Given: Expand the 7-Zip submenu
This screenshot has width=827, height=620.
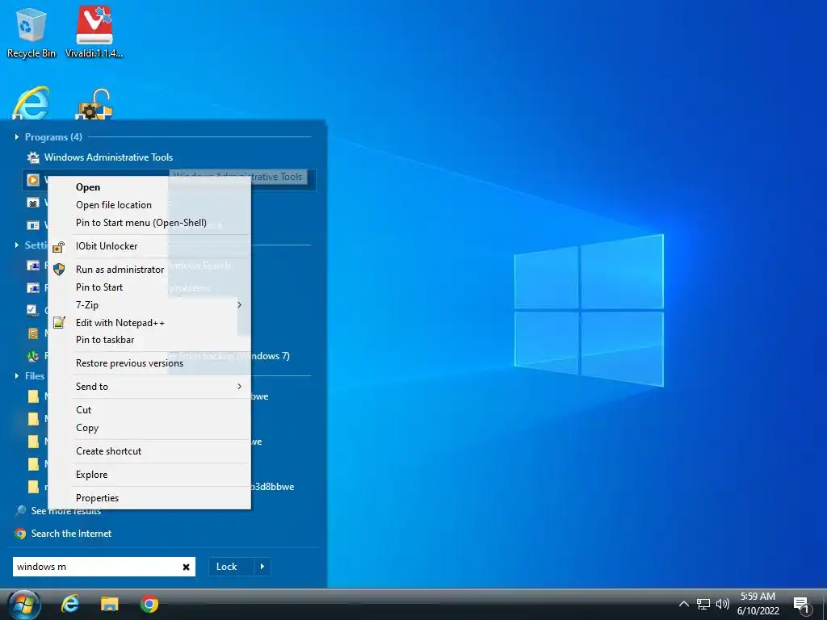Looking at the screenshot, I should 149,304.
